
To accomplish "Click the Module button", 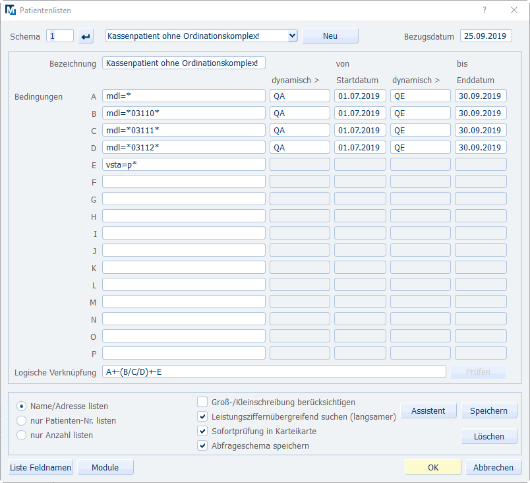I will coord(105,467).
